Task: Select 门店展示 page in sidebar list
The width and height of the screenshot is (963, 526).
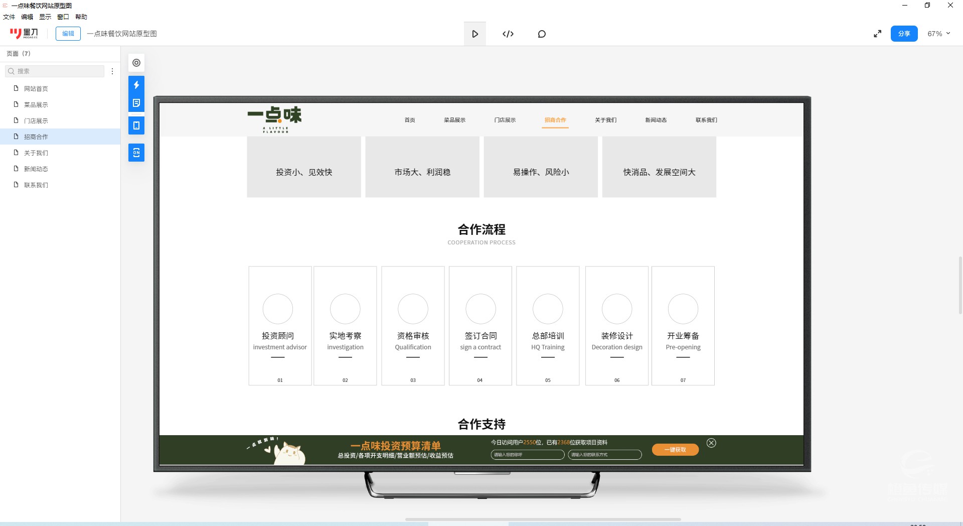Action: (x=60, y=120)
